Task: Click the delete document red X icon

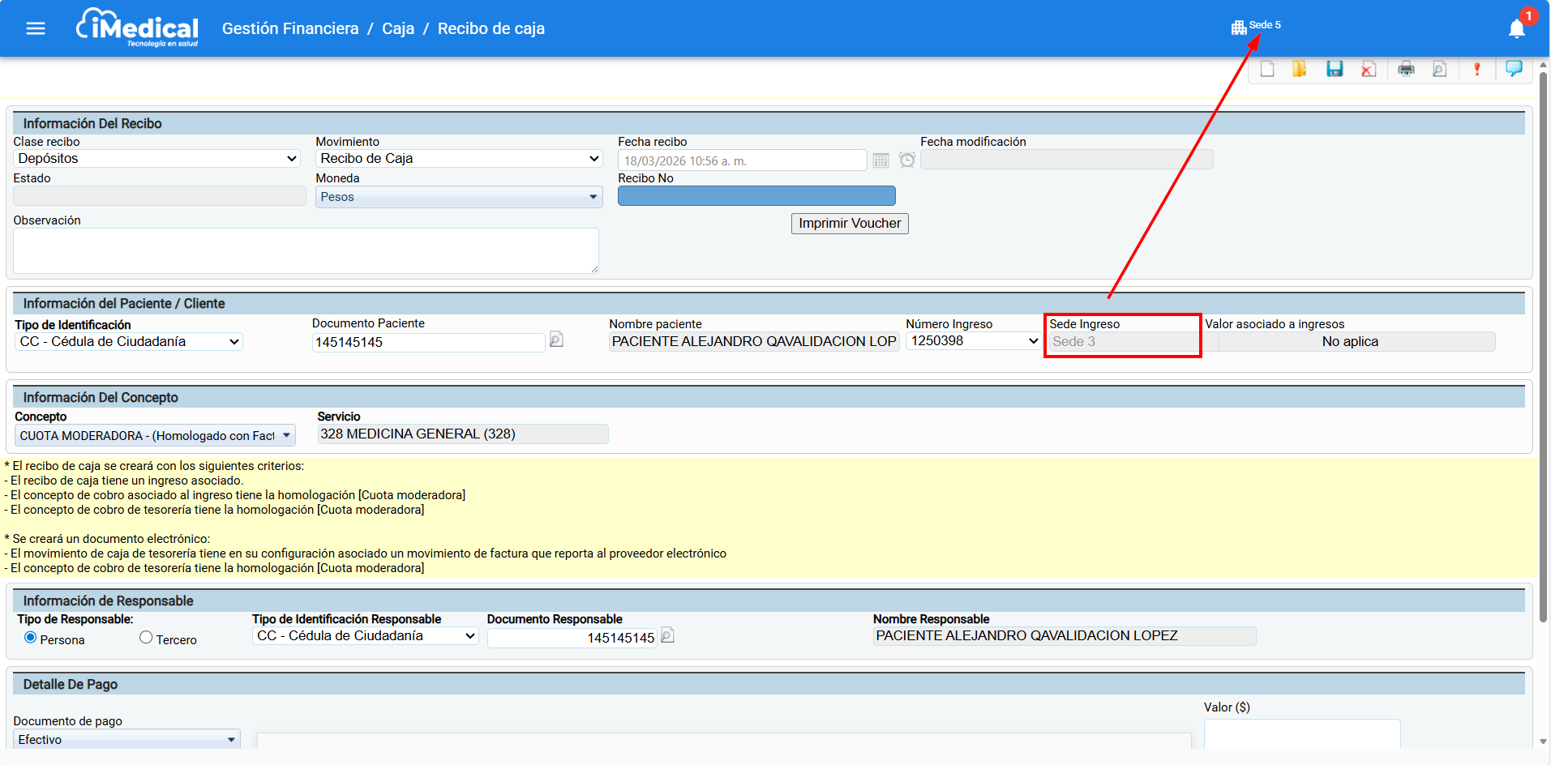Action: 1369,70
